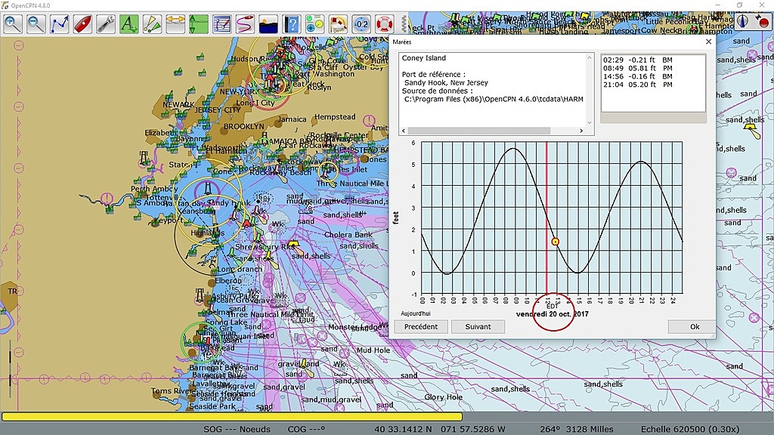Image resolution: width=774 pixels, height=435 pixels.
Task: Click Hempstead label on chart
Action: pyautogui.click(x=335, y=117)
